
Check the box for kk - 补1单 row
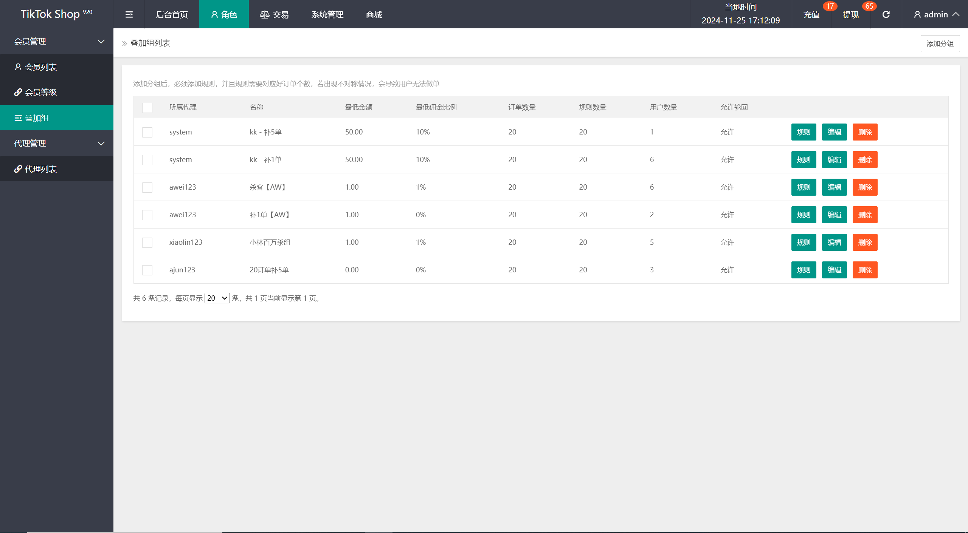[x=147, y=160]
